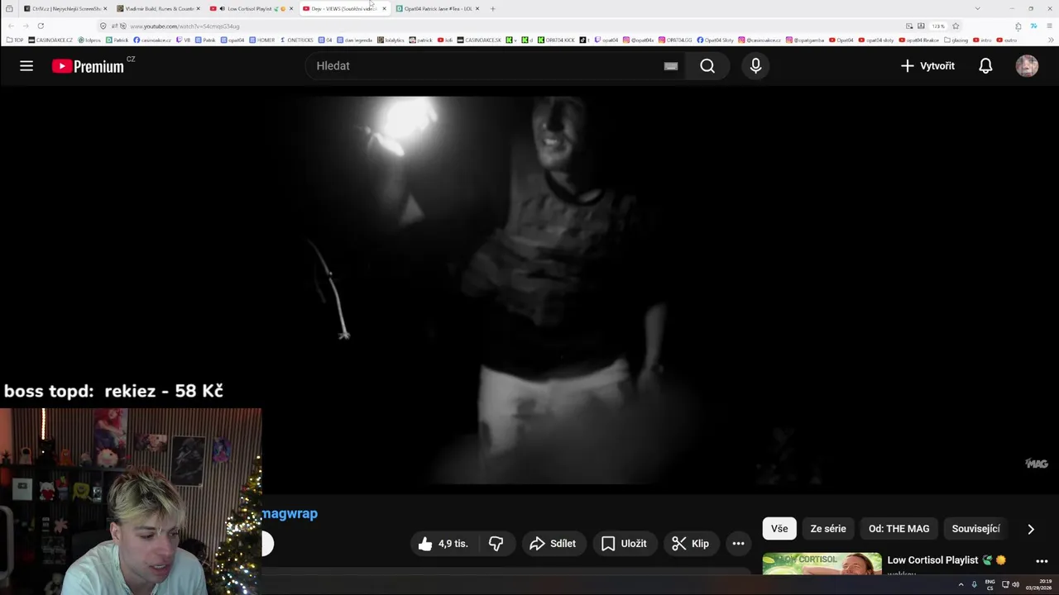Show the system tray volume control

[x=1015, y=585]
